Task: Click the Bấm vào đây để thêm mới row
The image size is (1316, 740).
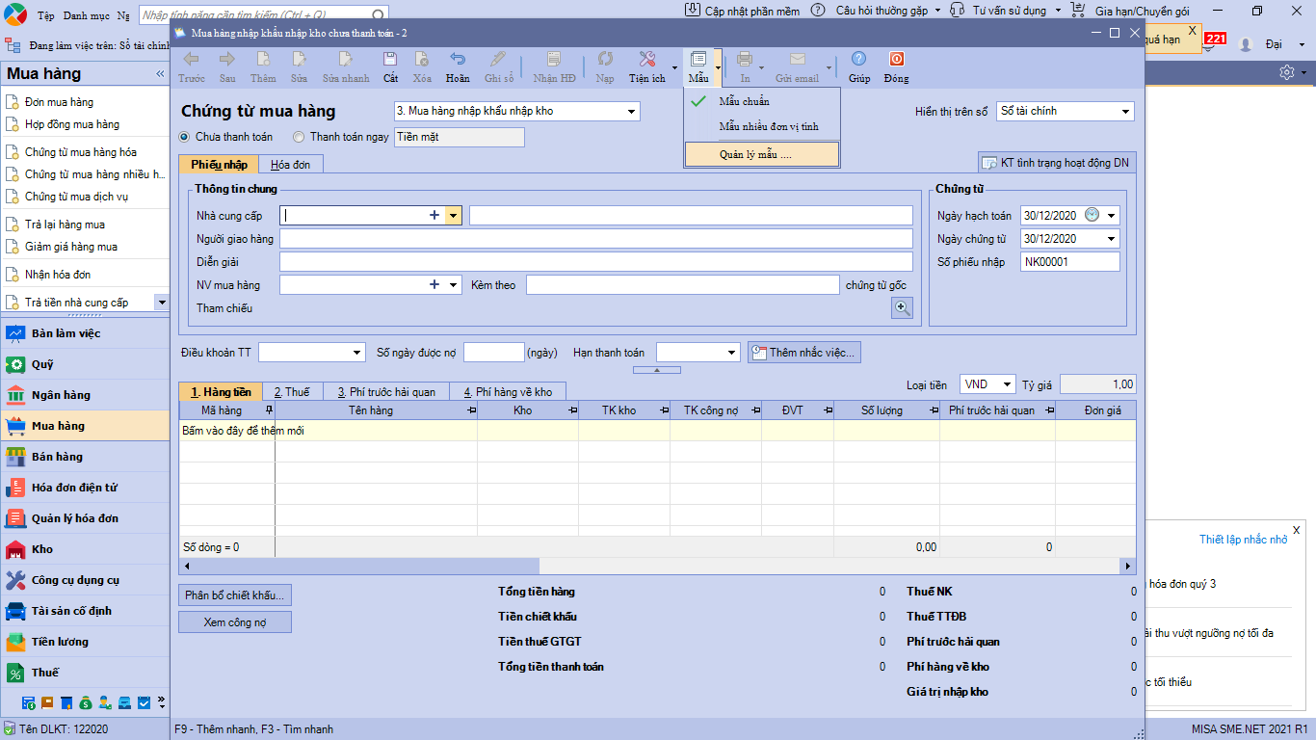Action: pos(657,431)
